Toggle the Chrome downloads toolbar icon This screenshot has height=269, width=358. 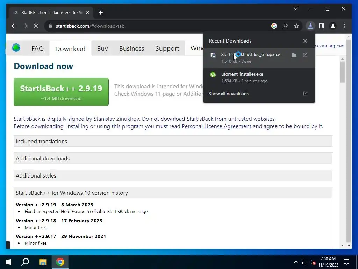[310, 26]
